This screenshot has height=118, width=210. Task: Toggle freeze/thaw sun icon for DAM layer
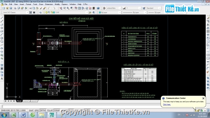coord(47,12)
